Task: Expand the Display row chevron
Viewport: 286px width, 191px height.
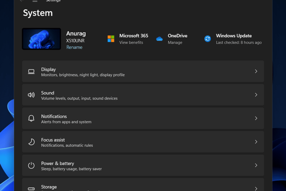Action: click(256, 71)
